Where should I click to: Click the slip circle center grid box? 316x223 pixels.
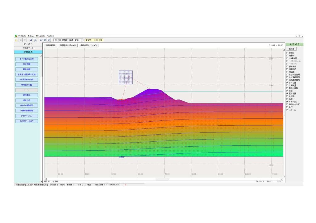(x=126, y=77)
